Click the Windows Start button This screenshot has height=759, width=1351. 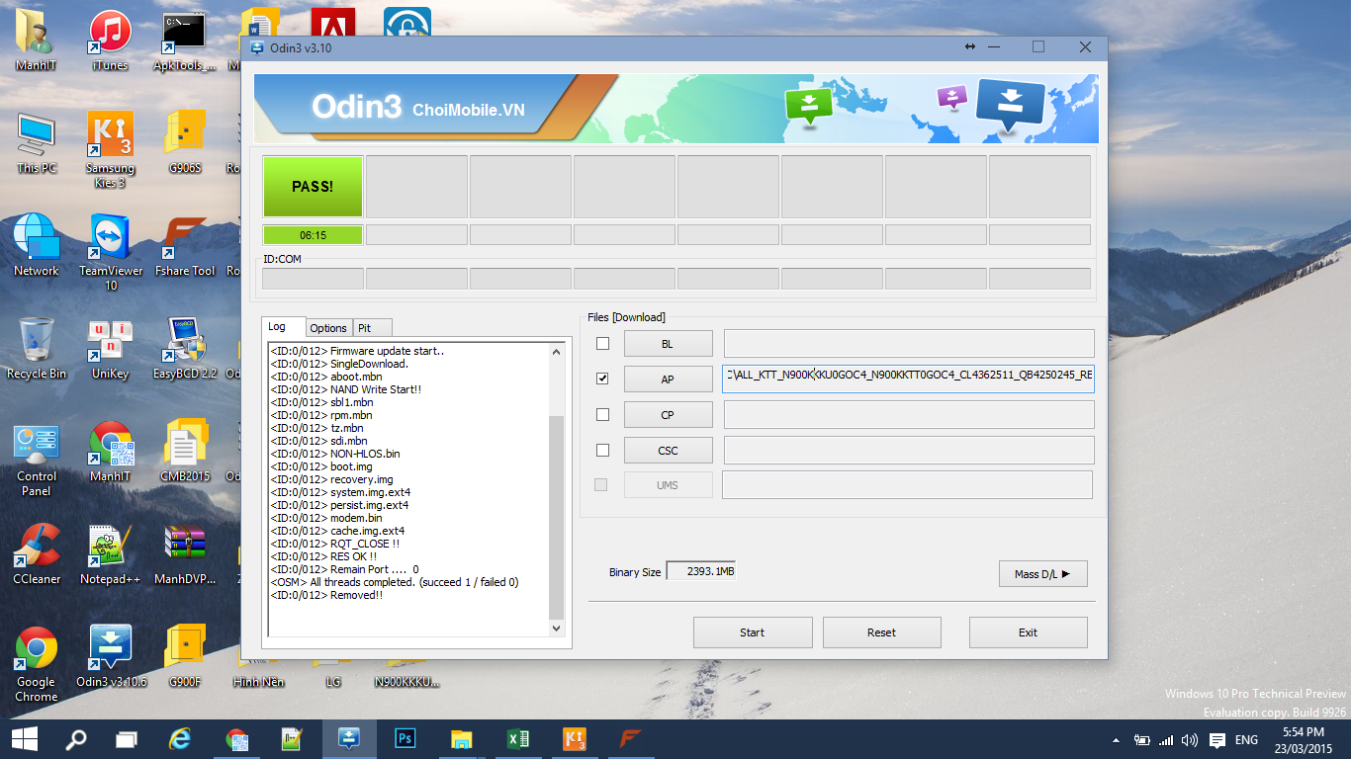click(x=24, y=739)
